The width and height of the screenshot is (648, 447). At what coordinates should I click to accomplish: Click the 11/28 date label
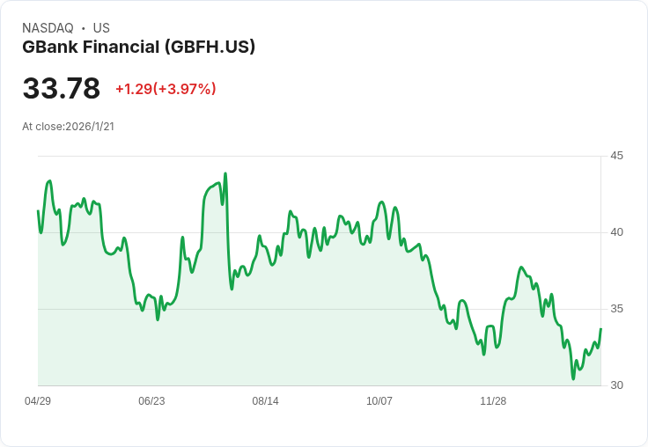(x=493, y=400)
